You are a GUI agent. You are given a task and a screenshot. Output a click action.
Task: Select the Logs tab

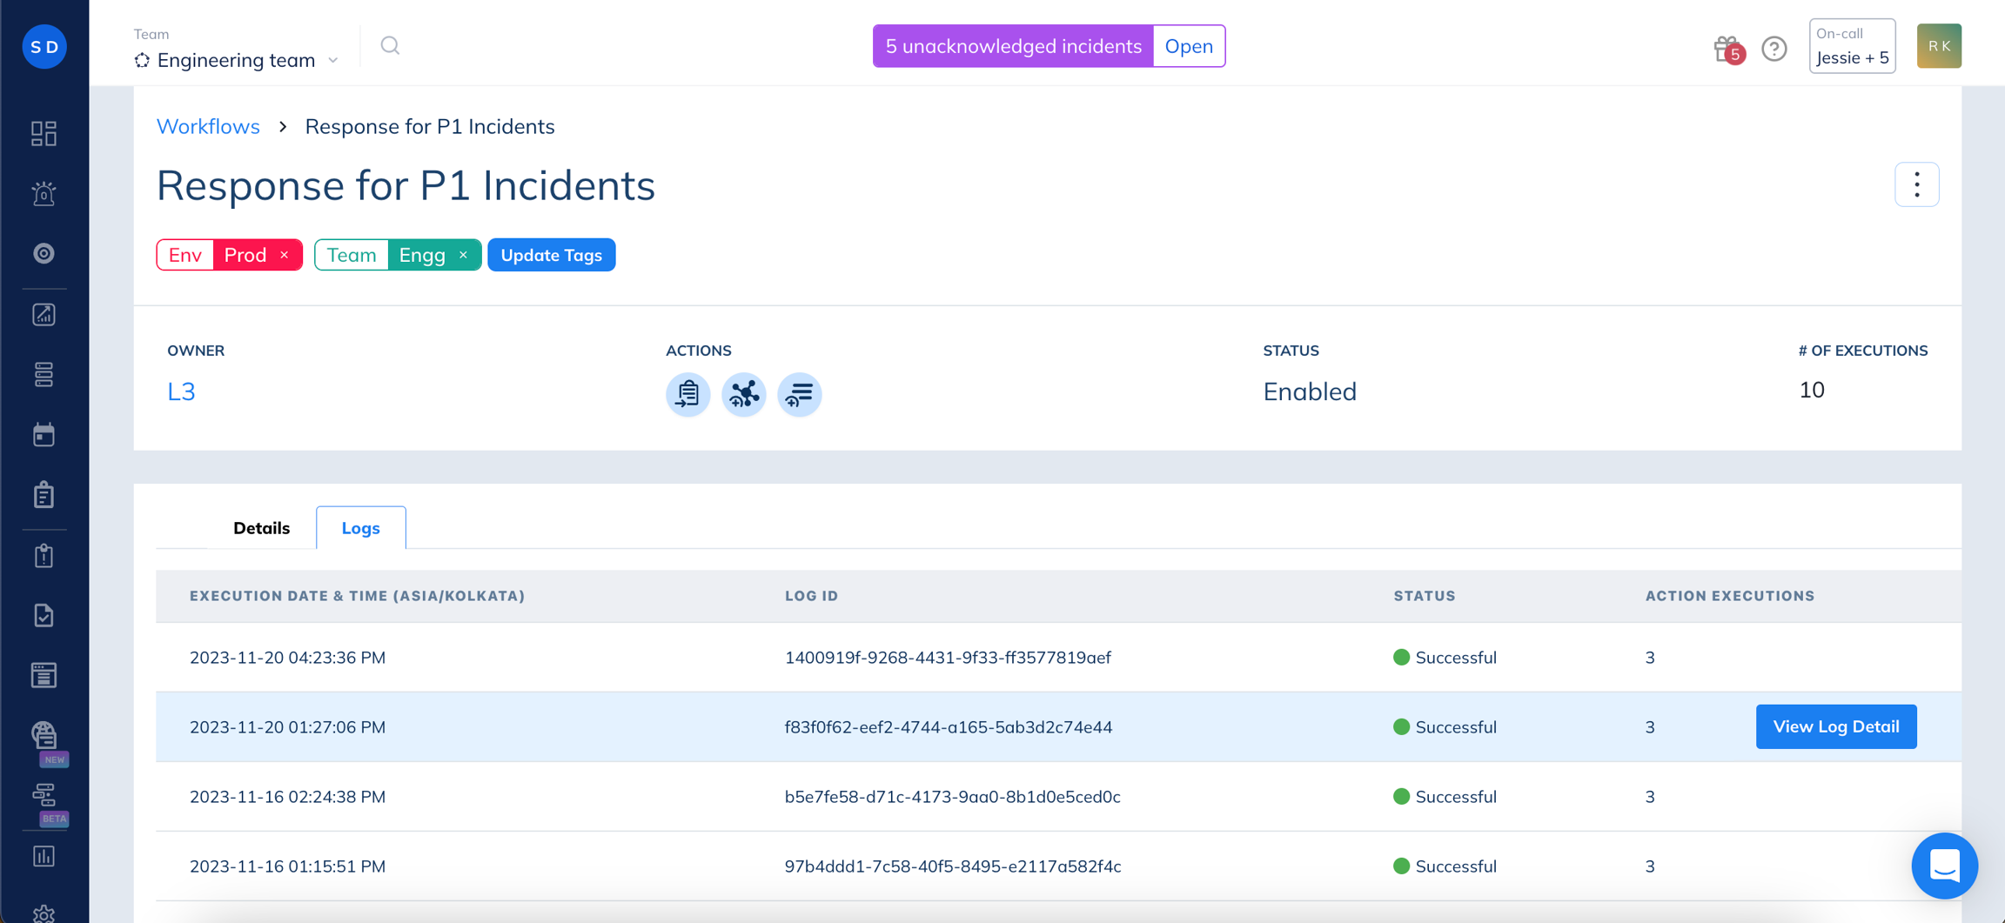pos(360,528)
